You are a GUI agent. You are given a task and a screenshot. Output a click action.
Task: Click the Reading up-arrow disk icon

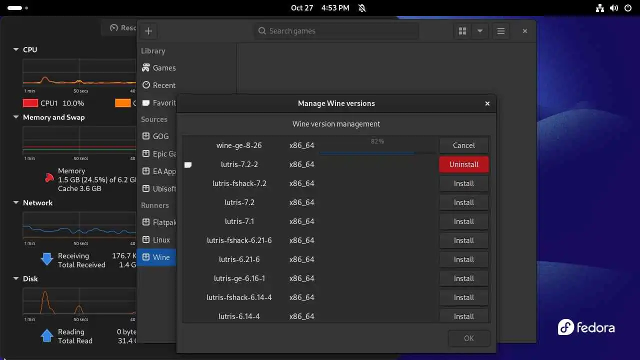(x=47, y=335)
